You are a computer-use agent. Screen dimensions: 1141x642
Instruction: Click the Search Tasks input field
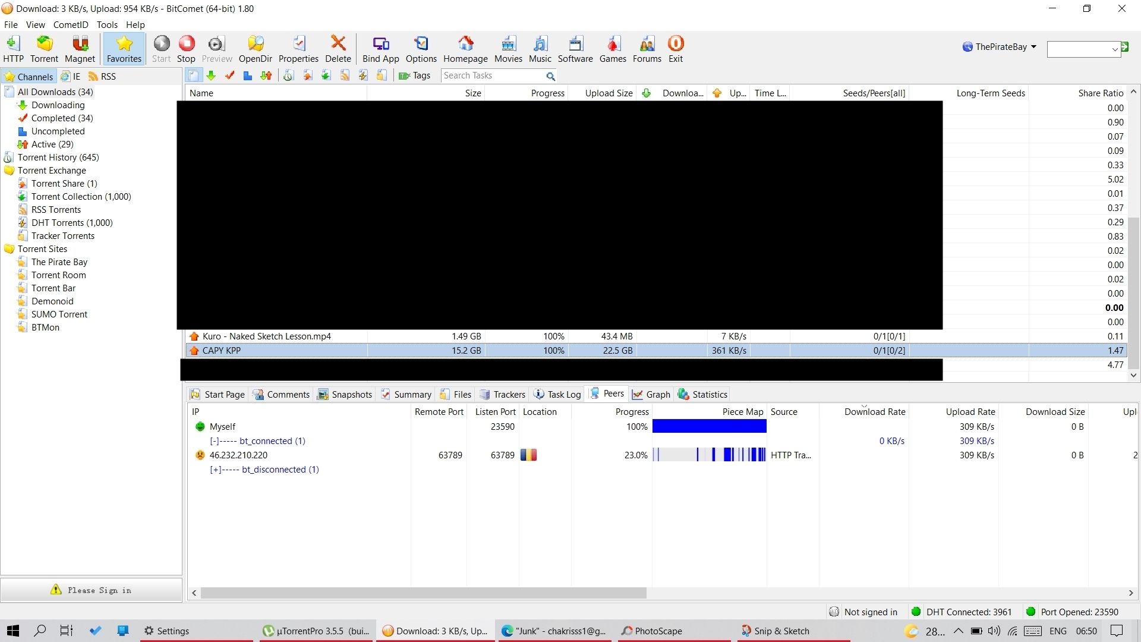pos(492,76)
